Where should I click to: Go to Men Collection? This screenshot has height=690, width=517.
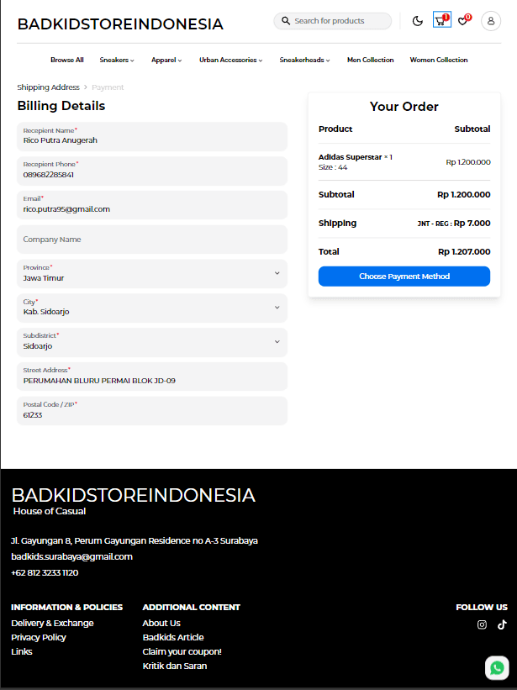click(x=370, y=61)
